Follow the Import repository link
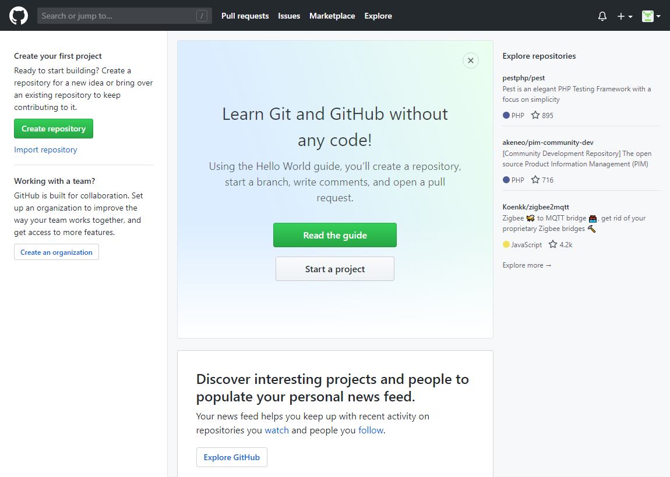This screenshot has width=670, height=477. 45,149
